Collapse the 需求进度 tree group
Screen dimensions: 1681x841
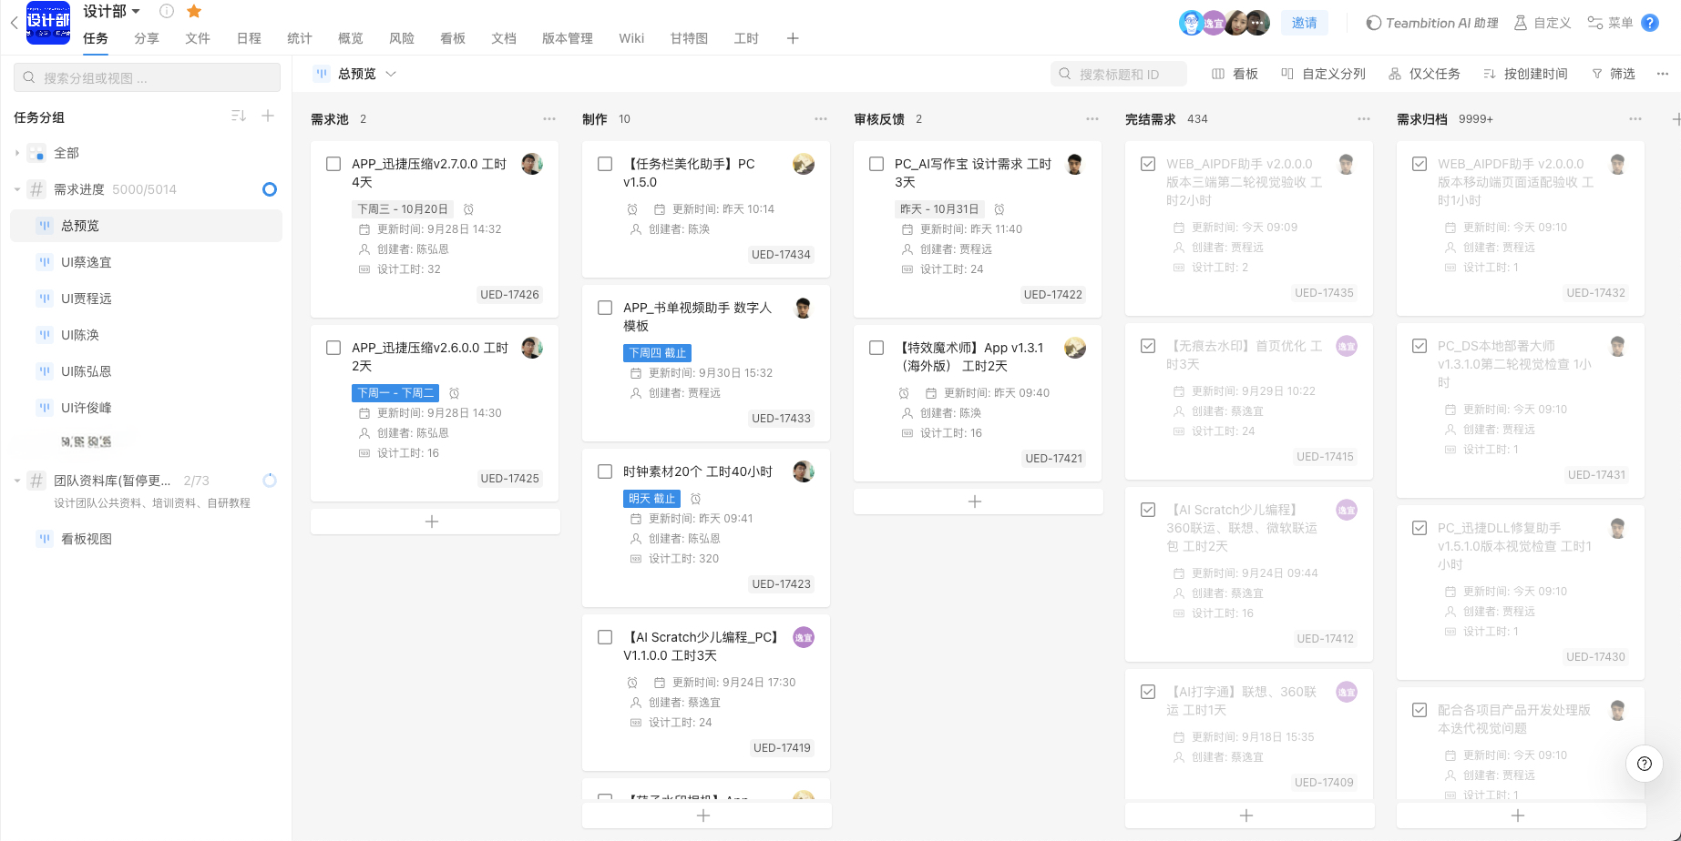[x=17, y=189]
